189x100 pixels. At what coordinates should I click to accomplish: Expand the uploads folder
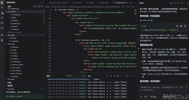[x=25, y=41]
